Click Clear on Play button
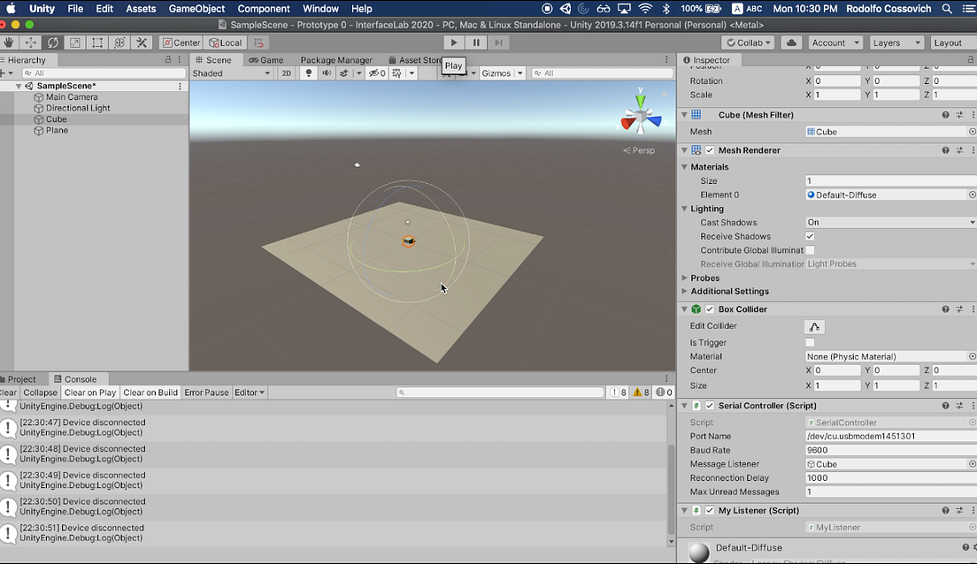This screenshot has height=564, width=977. click(90, 393)
